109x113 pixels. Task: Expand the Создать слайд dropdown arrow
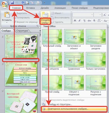pyautogui.click(x=49, y=22)
